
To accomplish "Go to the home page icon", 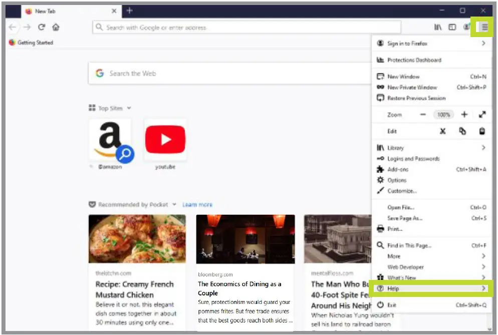I will pos(56,27).
